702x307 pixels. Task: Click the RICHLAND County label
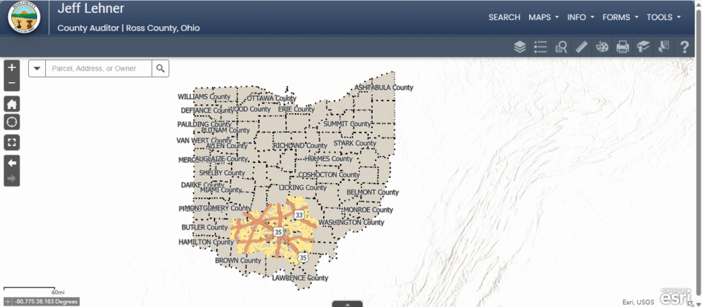coord(300,145)
